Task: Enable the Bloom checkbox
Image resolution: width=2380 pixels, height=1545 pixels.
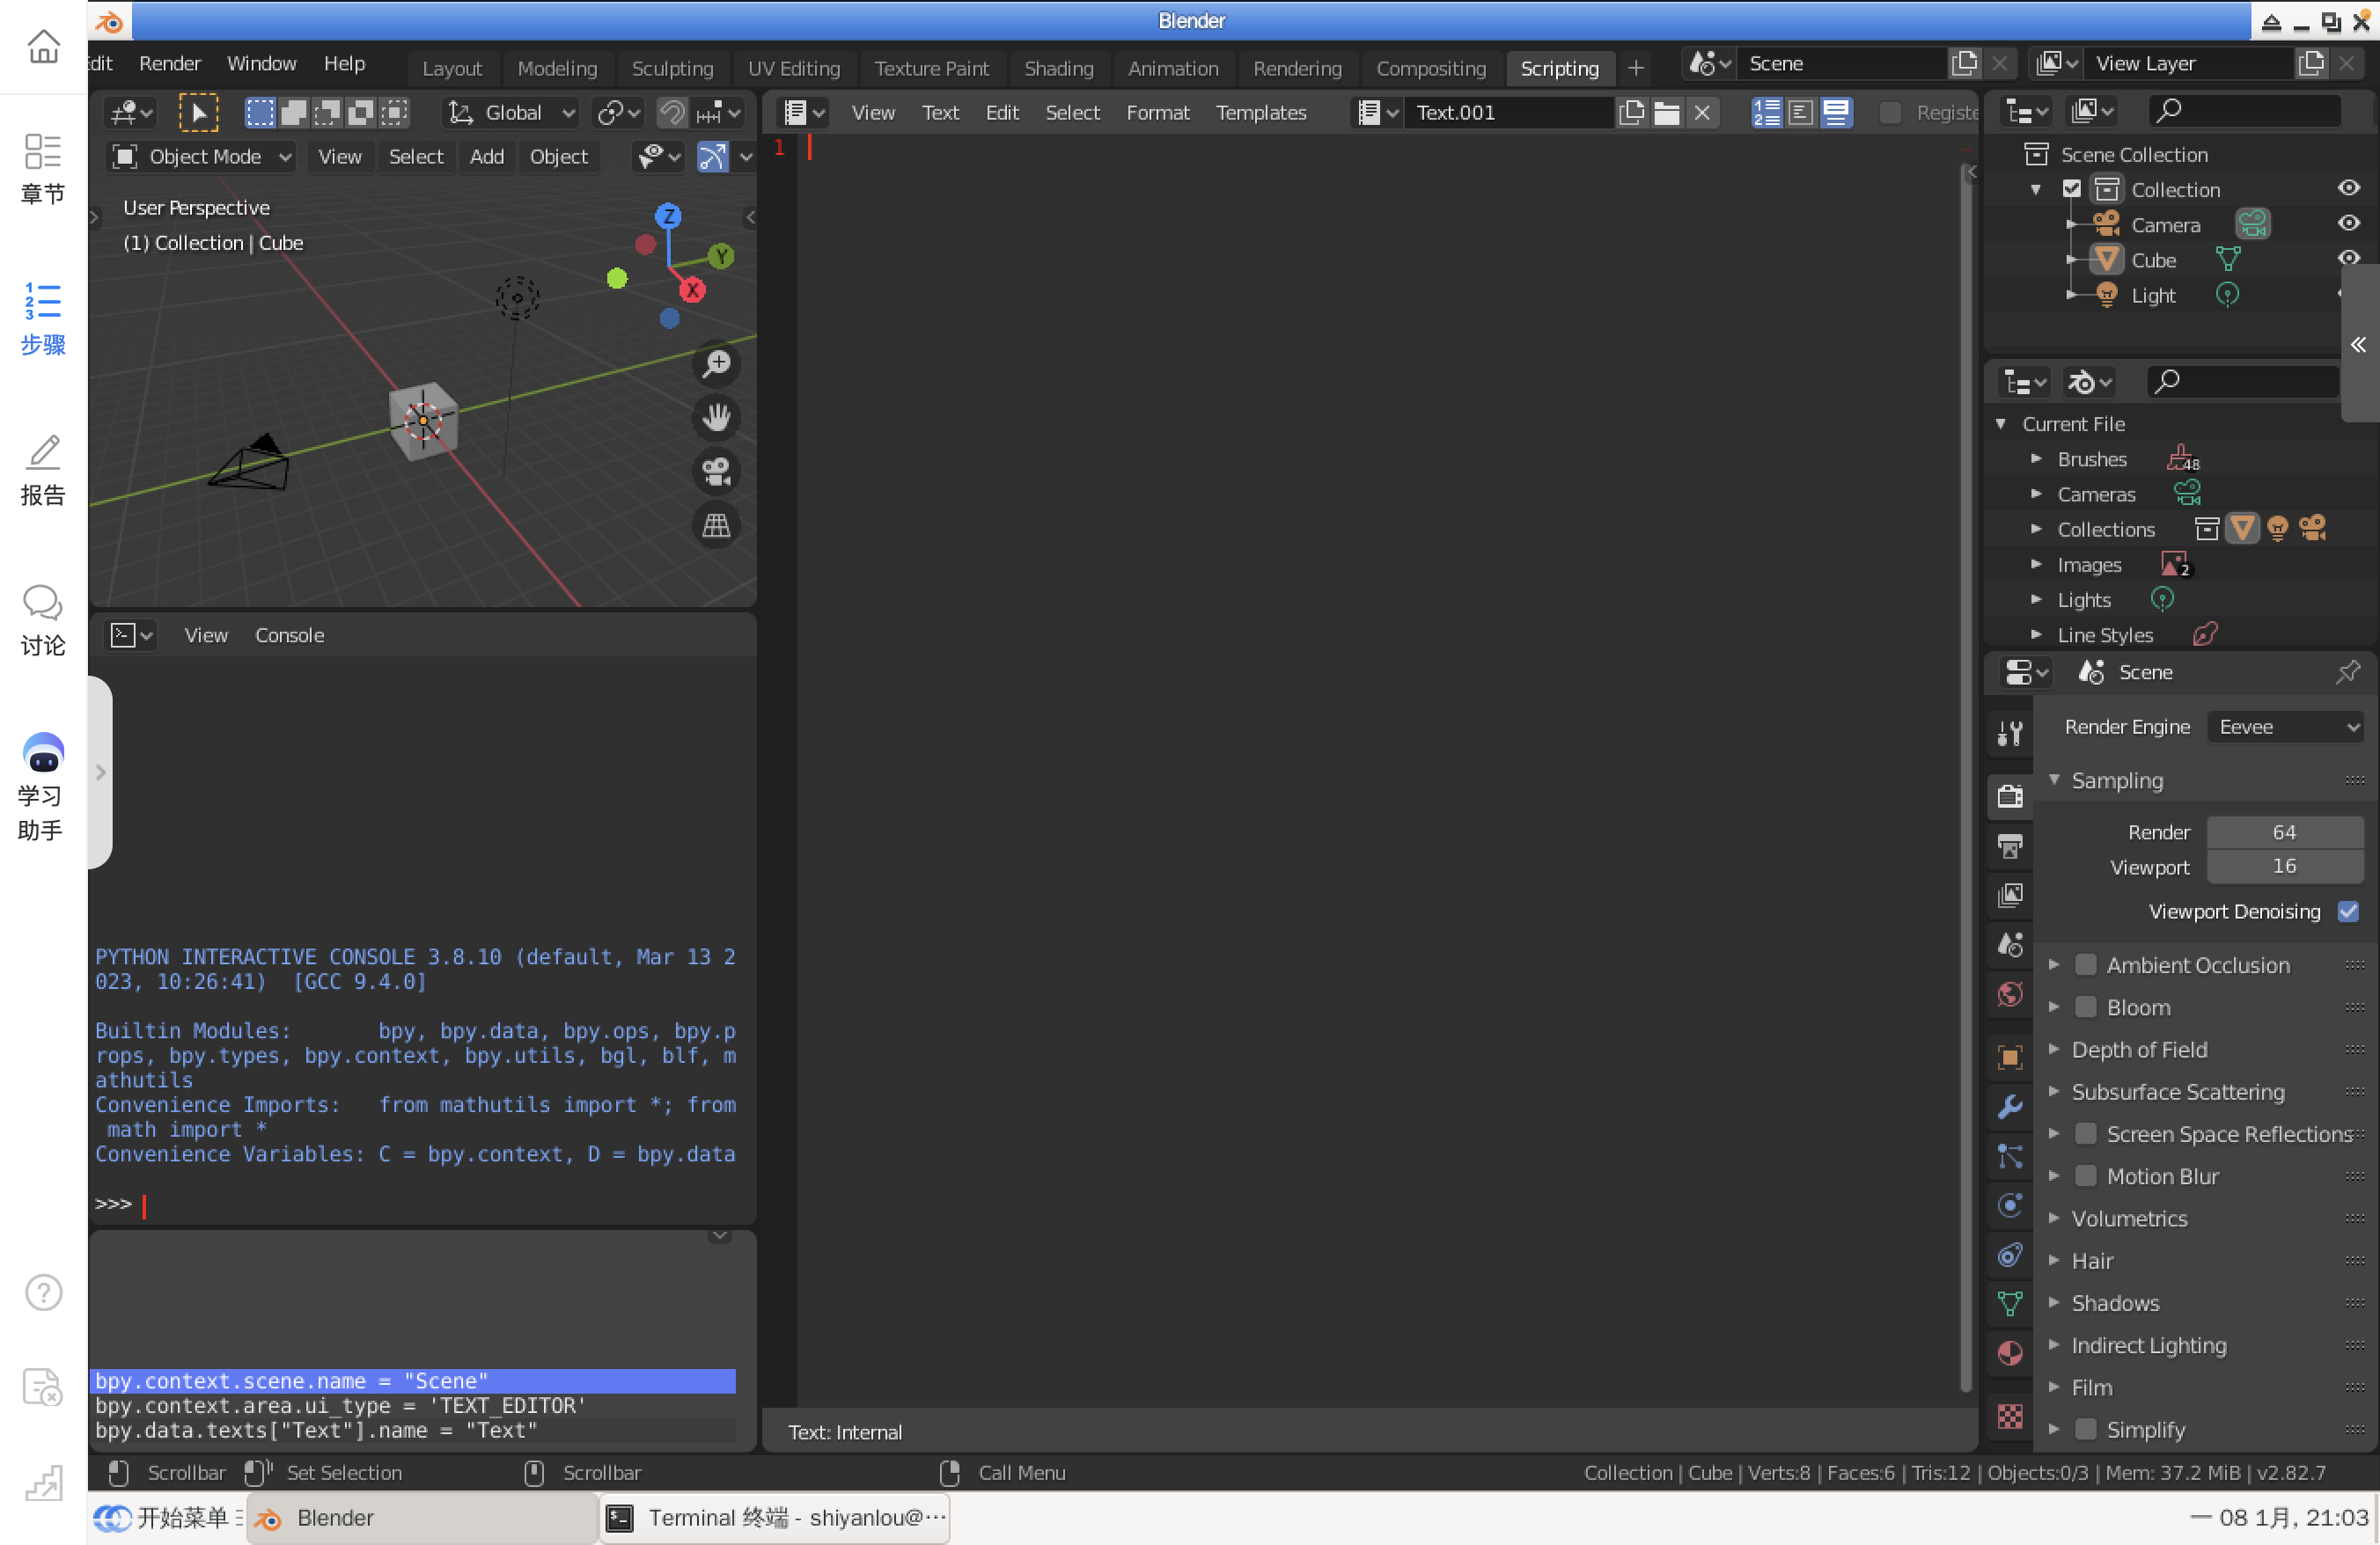Action: [x=2085, y=1007]
